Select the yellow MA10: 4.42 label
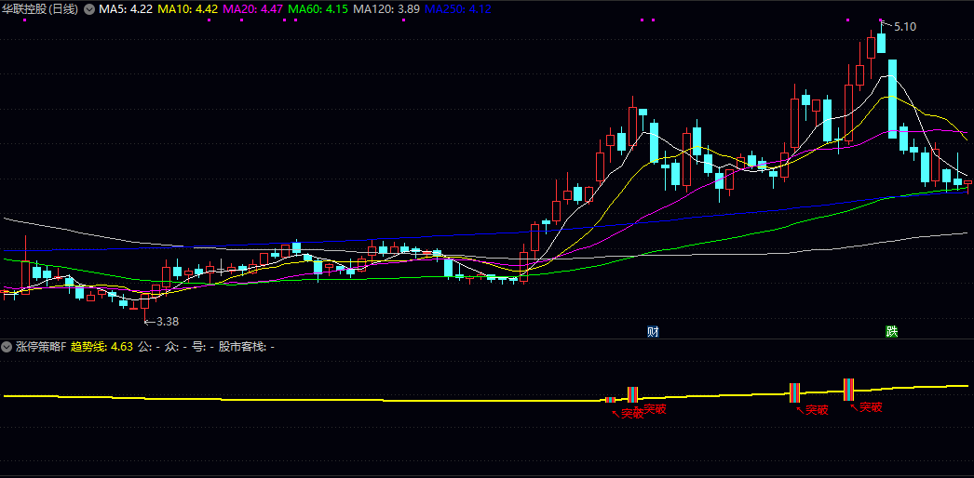Screen dimensions: 974x478 (187, 9)
